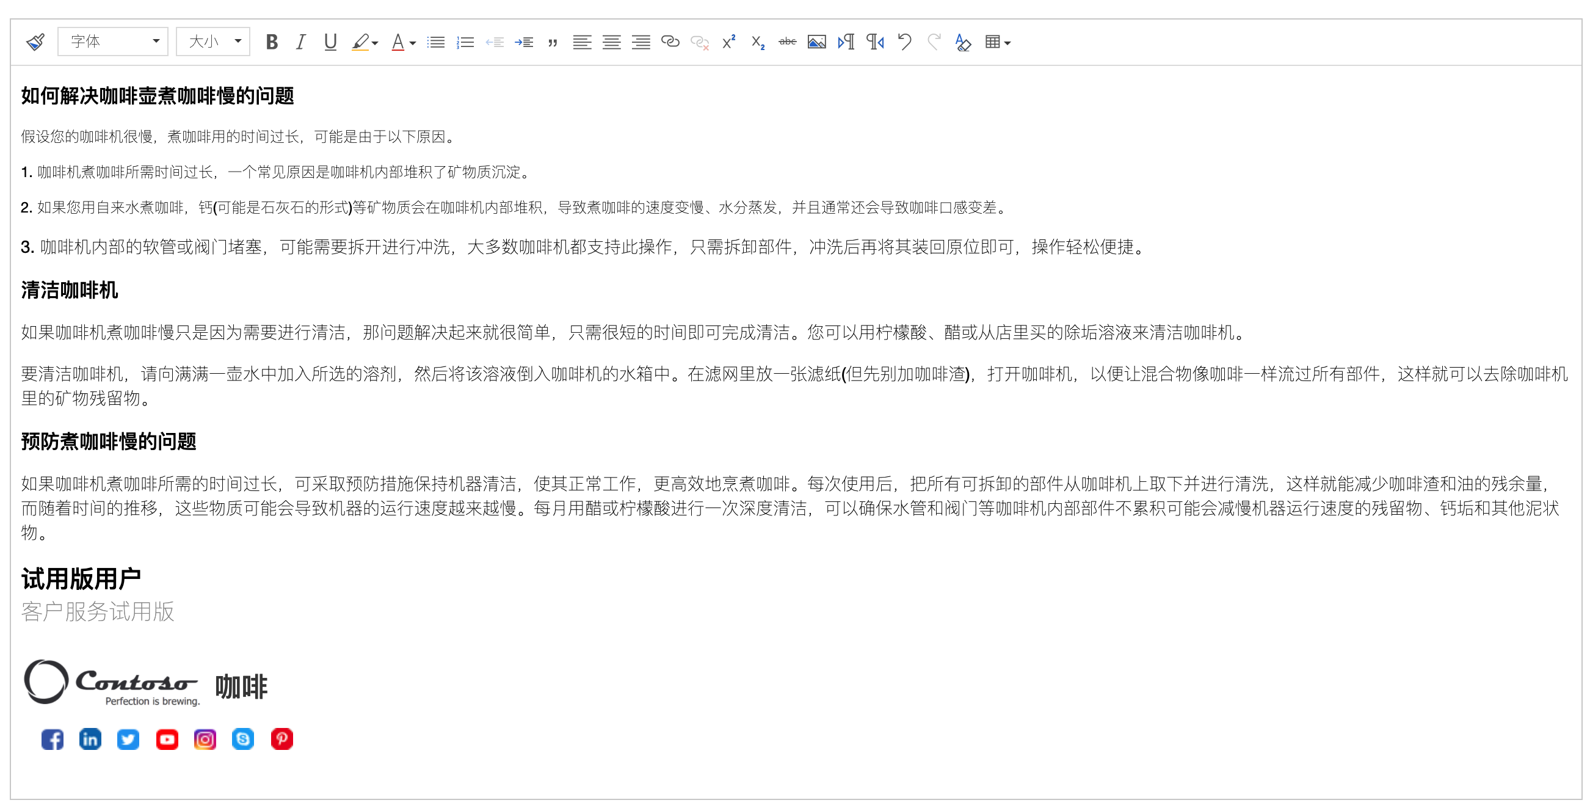This screenshot has height=811, width=1590.
Task: Expand the highlight color arrow
Action: (375, 43)
